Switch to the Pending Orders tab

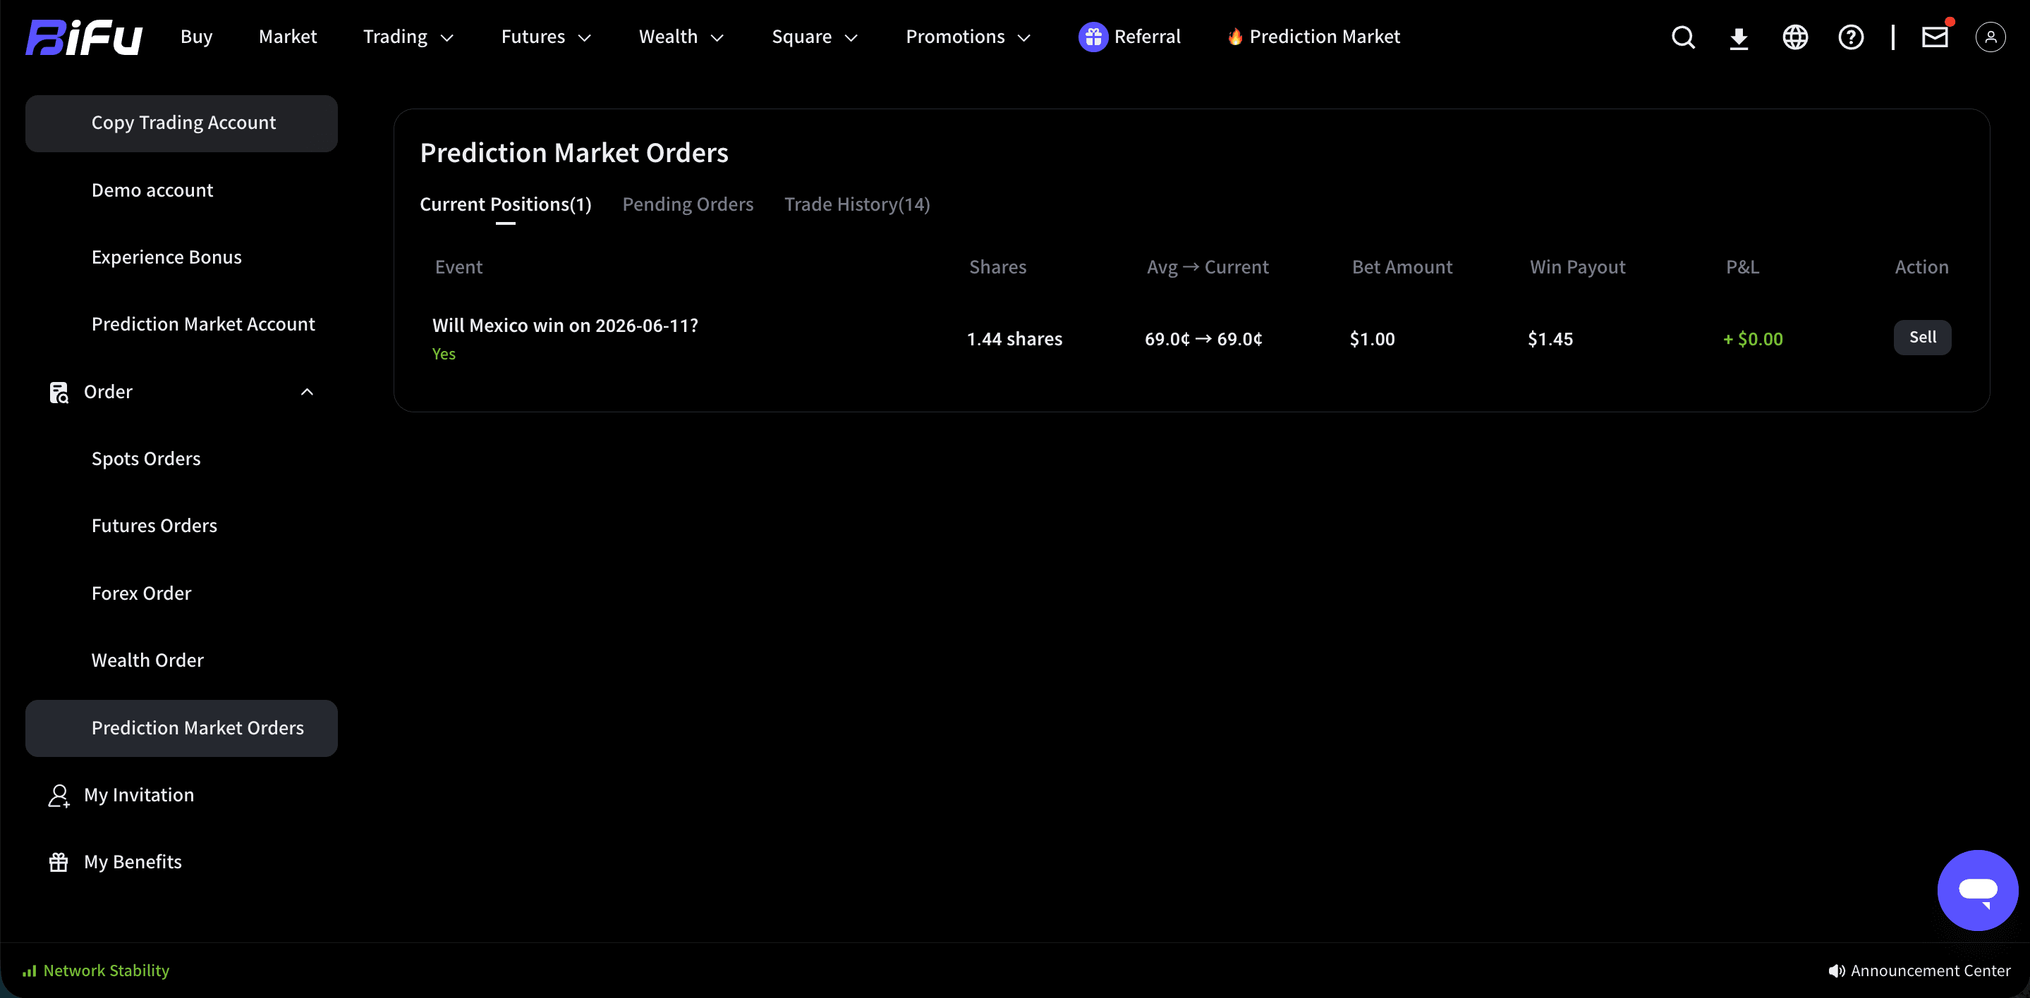[687, 205]
